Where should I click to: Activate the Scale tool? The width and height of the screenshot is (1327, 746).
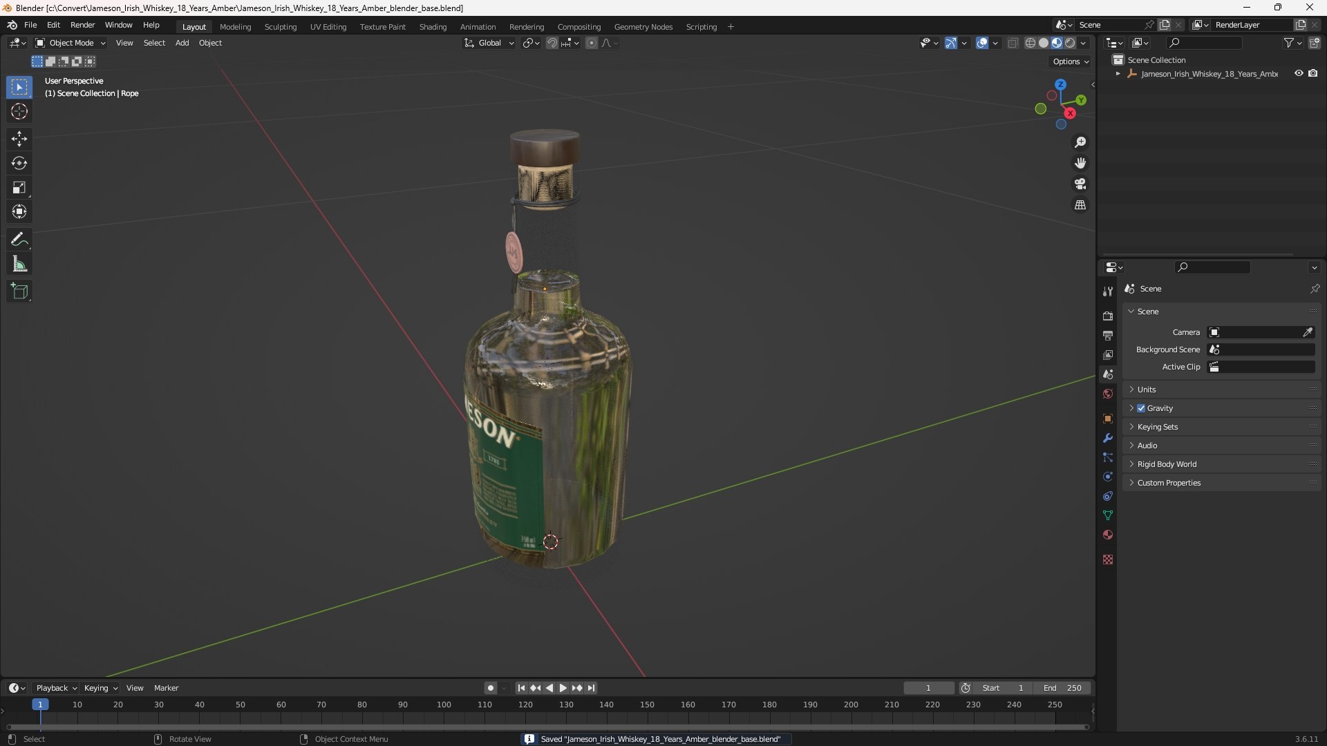point(19,187)
